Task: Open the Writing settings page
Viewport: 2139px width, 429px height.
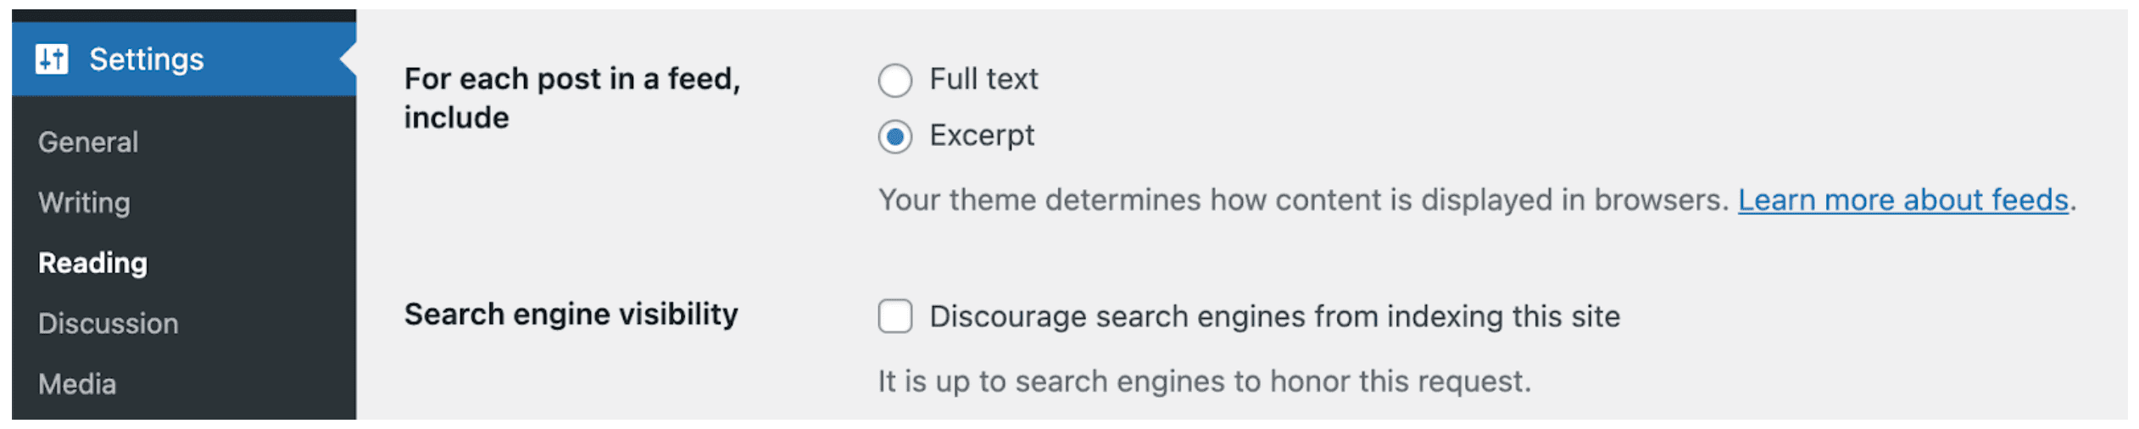Action: click(x=84, y=203)
